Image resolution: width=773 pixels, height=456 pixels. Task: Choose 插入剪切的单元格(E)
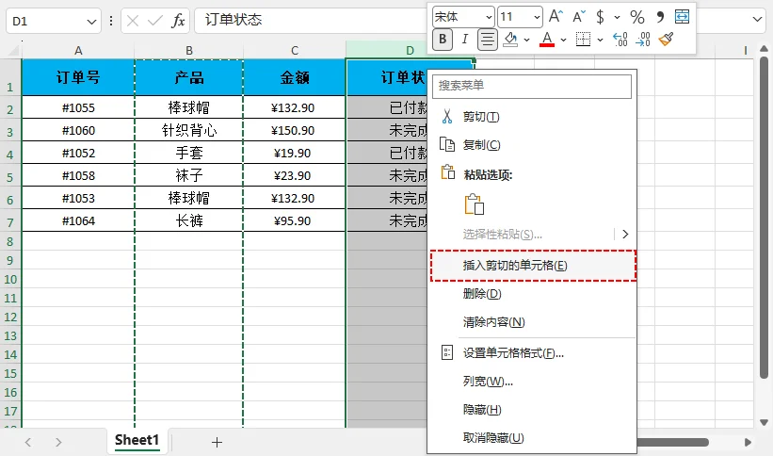(x=534, y=266)
